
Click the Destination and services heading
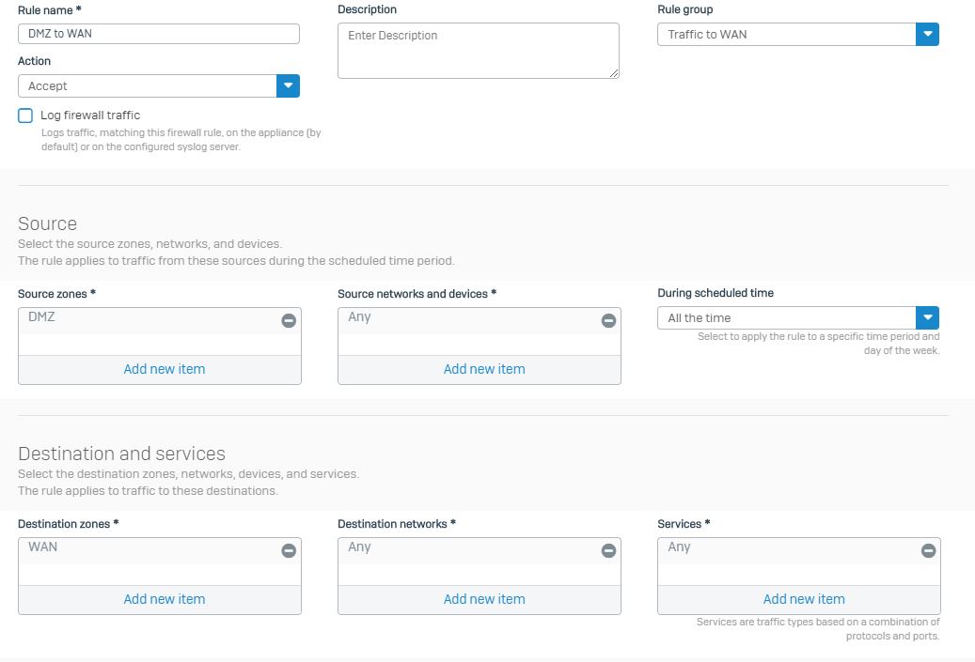point(121,454)
